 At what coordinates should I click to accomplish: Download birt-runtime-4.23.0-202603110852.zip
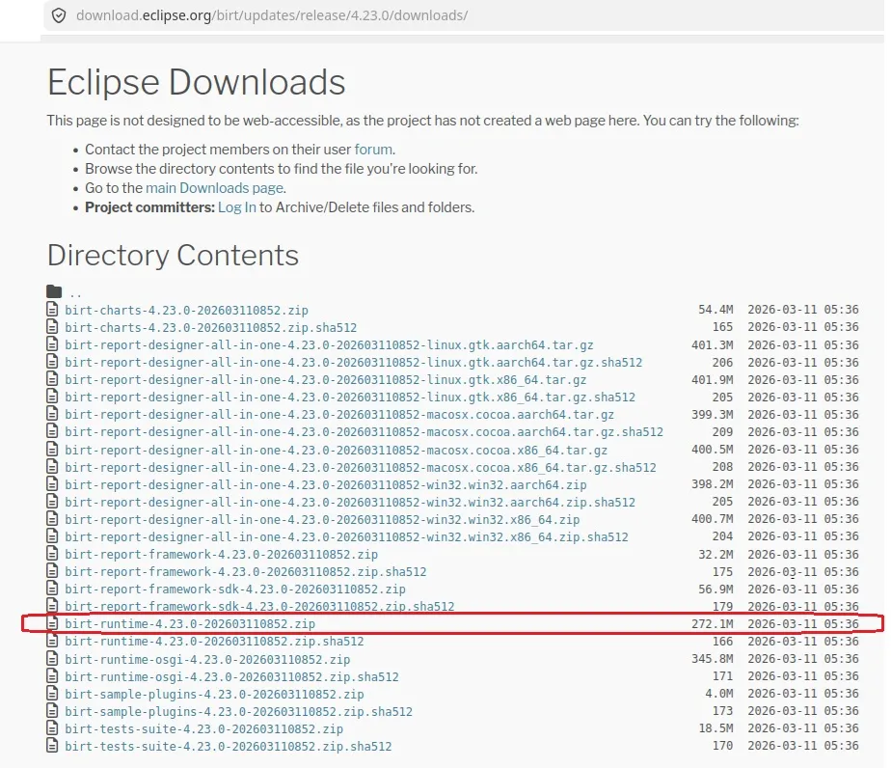tap(190, 624)
